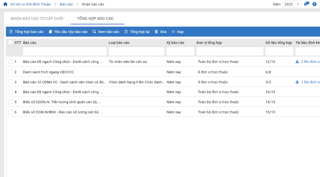
Task: Tick the select-all checkbox in header
Action: pyautogui.click(x=11, y=42)
